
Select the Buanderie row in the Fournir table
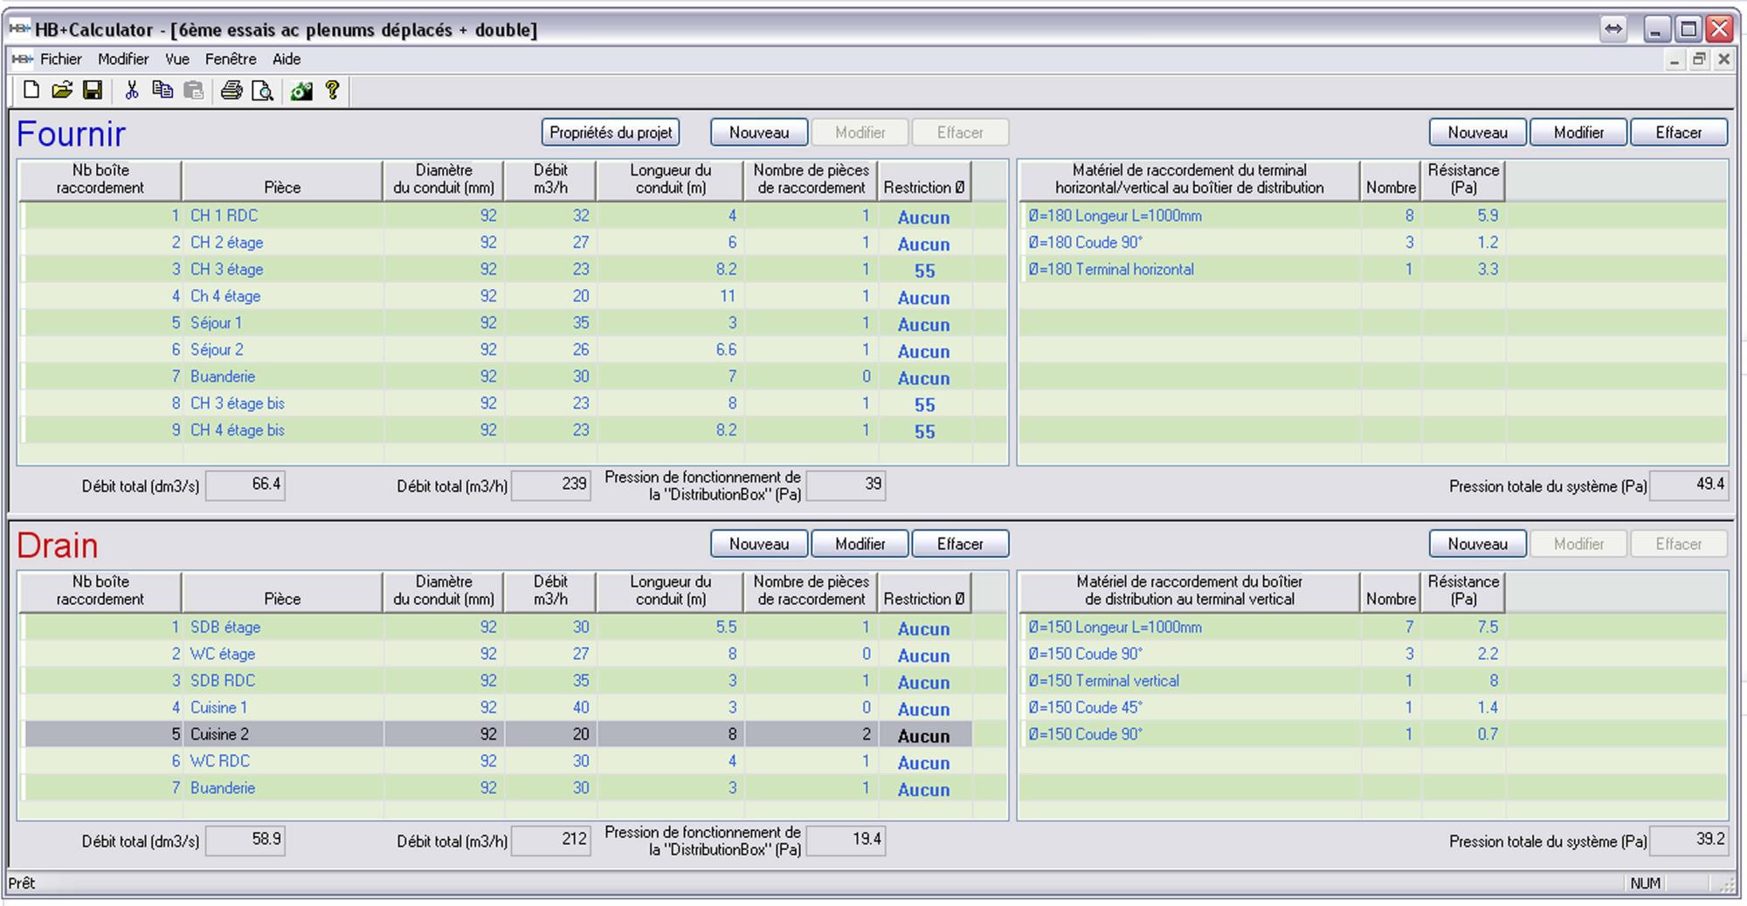coord(223,377)
